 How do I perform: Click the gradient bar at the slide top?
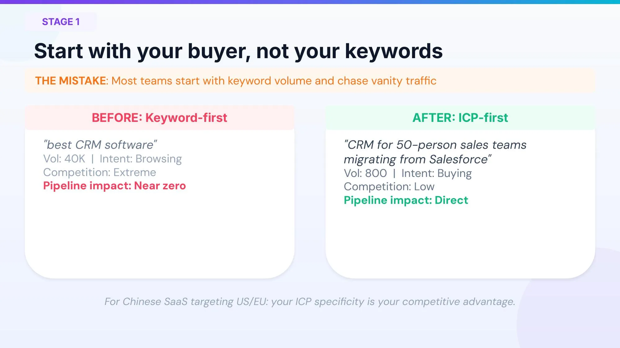[310, 2]
